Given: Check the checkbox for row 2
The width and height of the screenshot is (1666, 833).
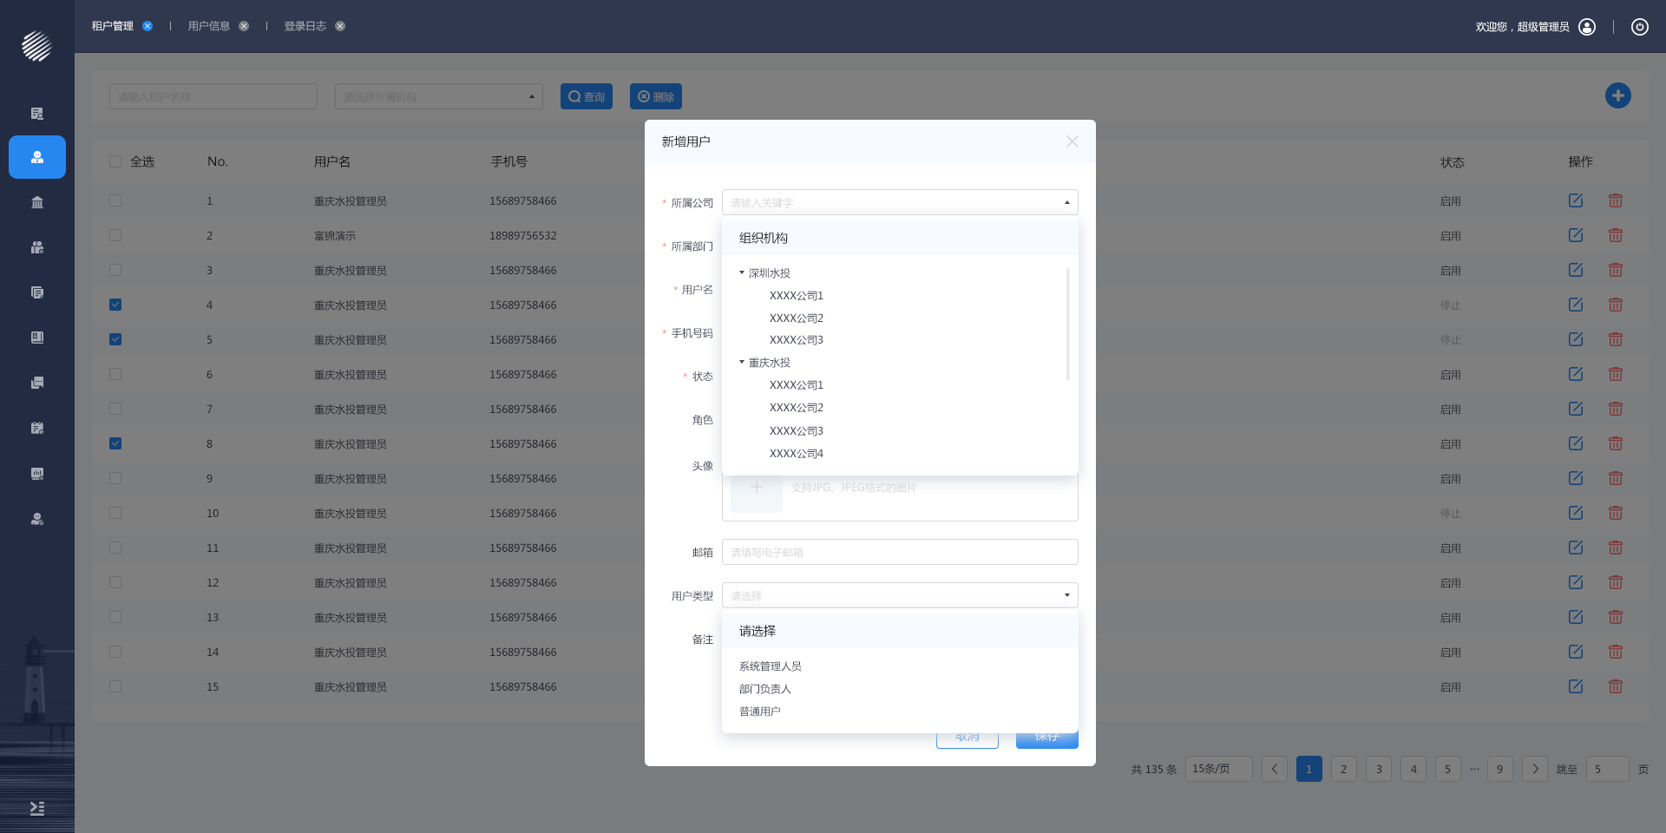Looking at the screenshot, I should [x=115, y=235].
